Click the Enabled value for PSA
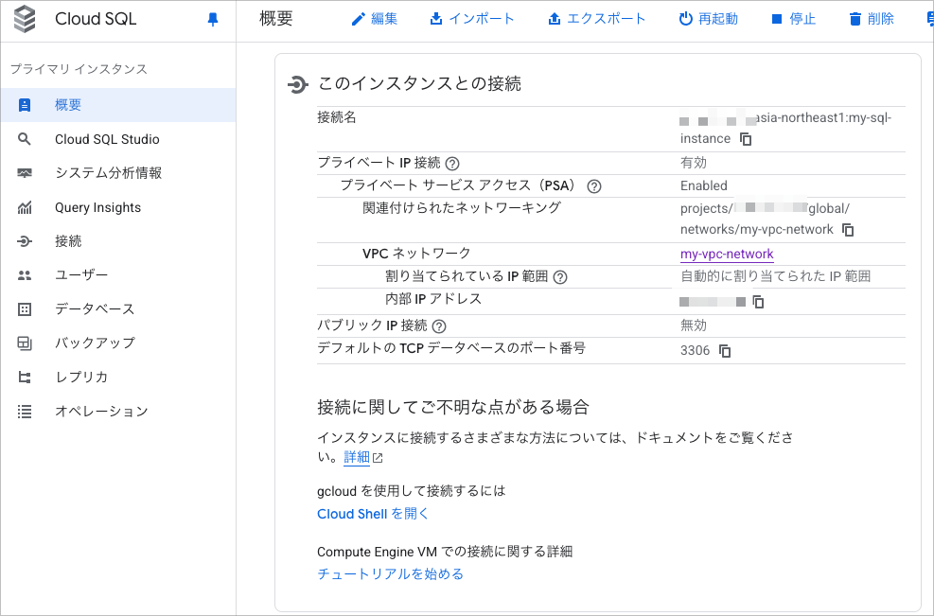This screenshot has height=616, width=934. click(x=703, y=185)
